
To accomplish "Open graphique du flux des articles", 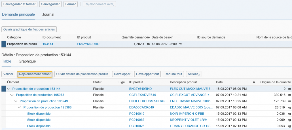I will (x=29, y=29).
